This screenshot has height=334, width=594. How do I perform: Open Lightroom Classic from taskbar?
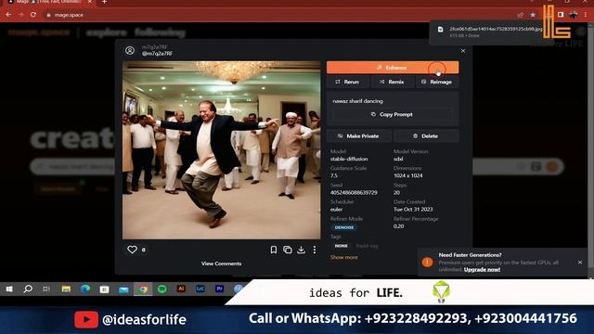[200, 289]
